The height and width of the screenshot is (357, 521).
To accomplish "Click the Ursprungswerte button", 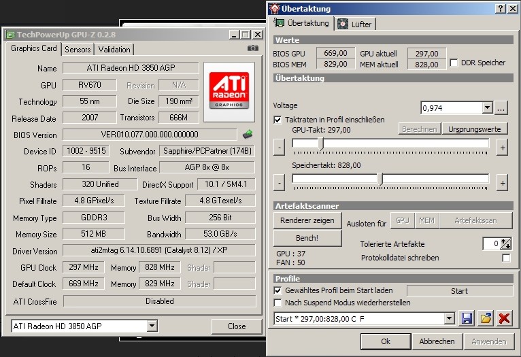I will click(475, 129).
